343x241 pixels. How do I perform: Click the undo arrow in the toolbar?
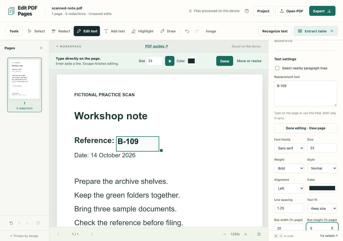point(187,31)
